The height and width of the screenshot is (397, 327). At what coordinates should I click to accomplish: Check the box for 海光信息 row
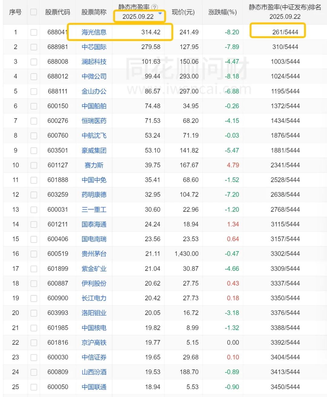[x=34, y=32]
